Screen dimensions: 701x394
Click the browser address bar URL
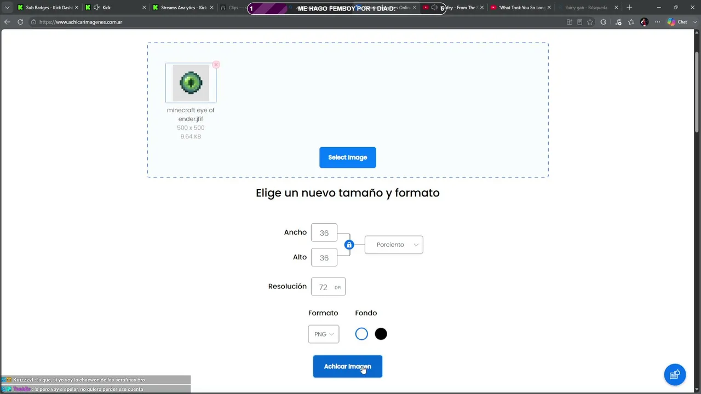[81, 22]
